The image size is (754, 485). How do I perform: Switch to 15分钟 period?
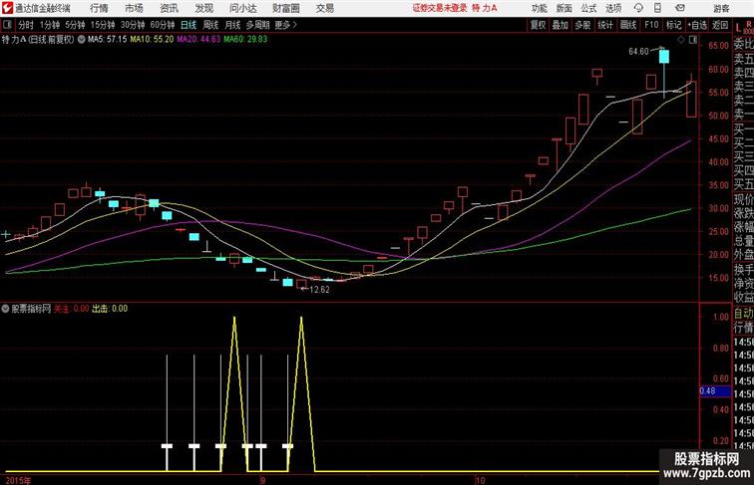[x=103, y=25]
